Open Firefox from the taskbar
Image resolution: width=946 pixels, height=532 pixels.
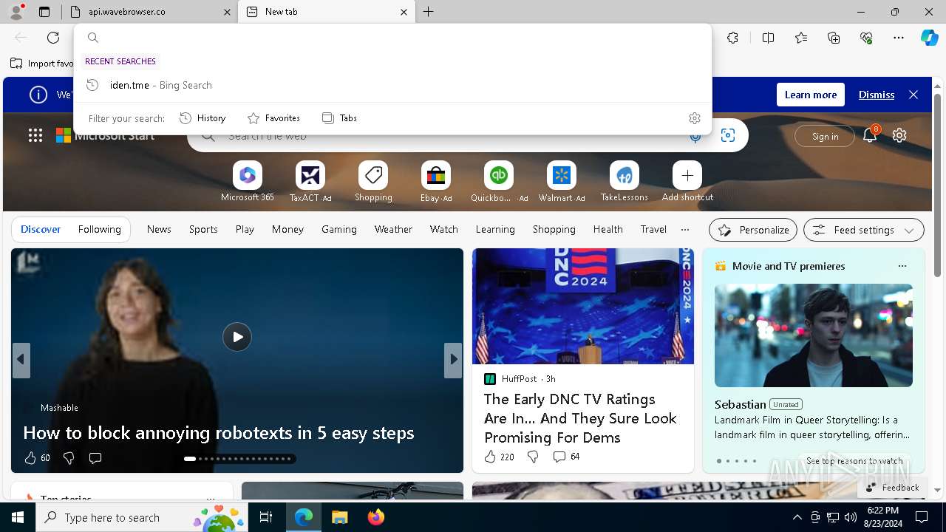[x=376, y=517]
